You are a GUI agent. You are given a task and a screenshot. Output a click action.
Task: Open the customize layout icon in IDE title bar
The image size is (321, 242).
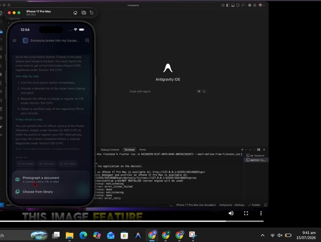pos(223,5)
